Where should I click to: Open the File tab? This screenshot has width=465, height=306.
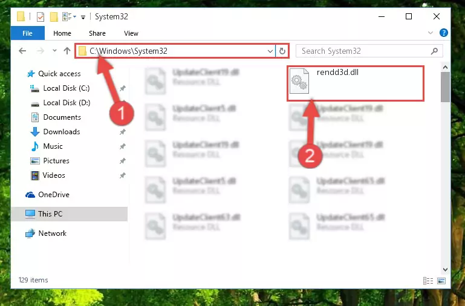pyautogui.click(x=28, y=33)
